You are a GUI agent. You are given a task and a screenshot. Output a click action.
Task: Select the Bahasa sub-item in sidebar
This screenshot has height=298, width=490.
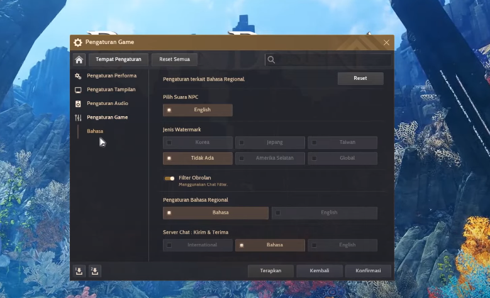[x=95, y=131]
